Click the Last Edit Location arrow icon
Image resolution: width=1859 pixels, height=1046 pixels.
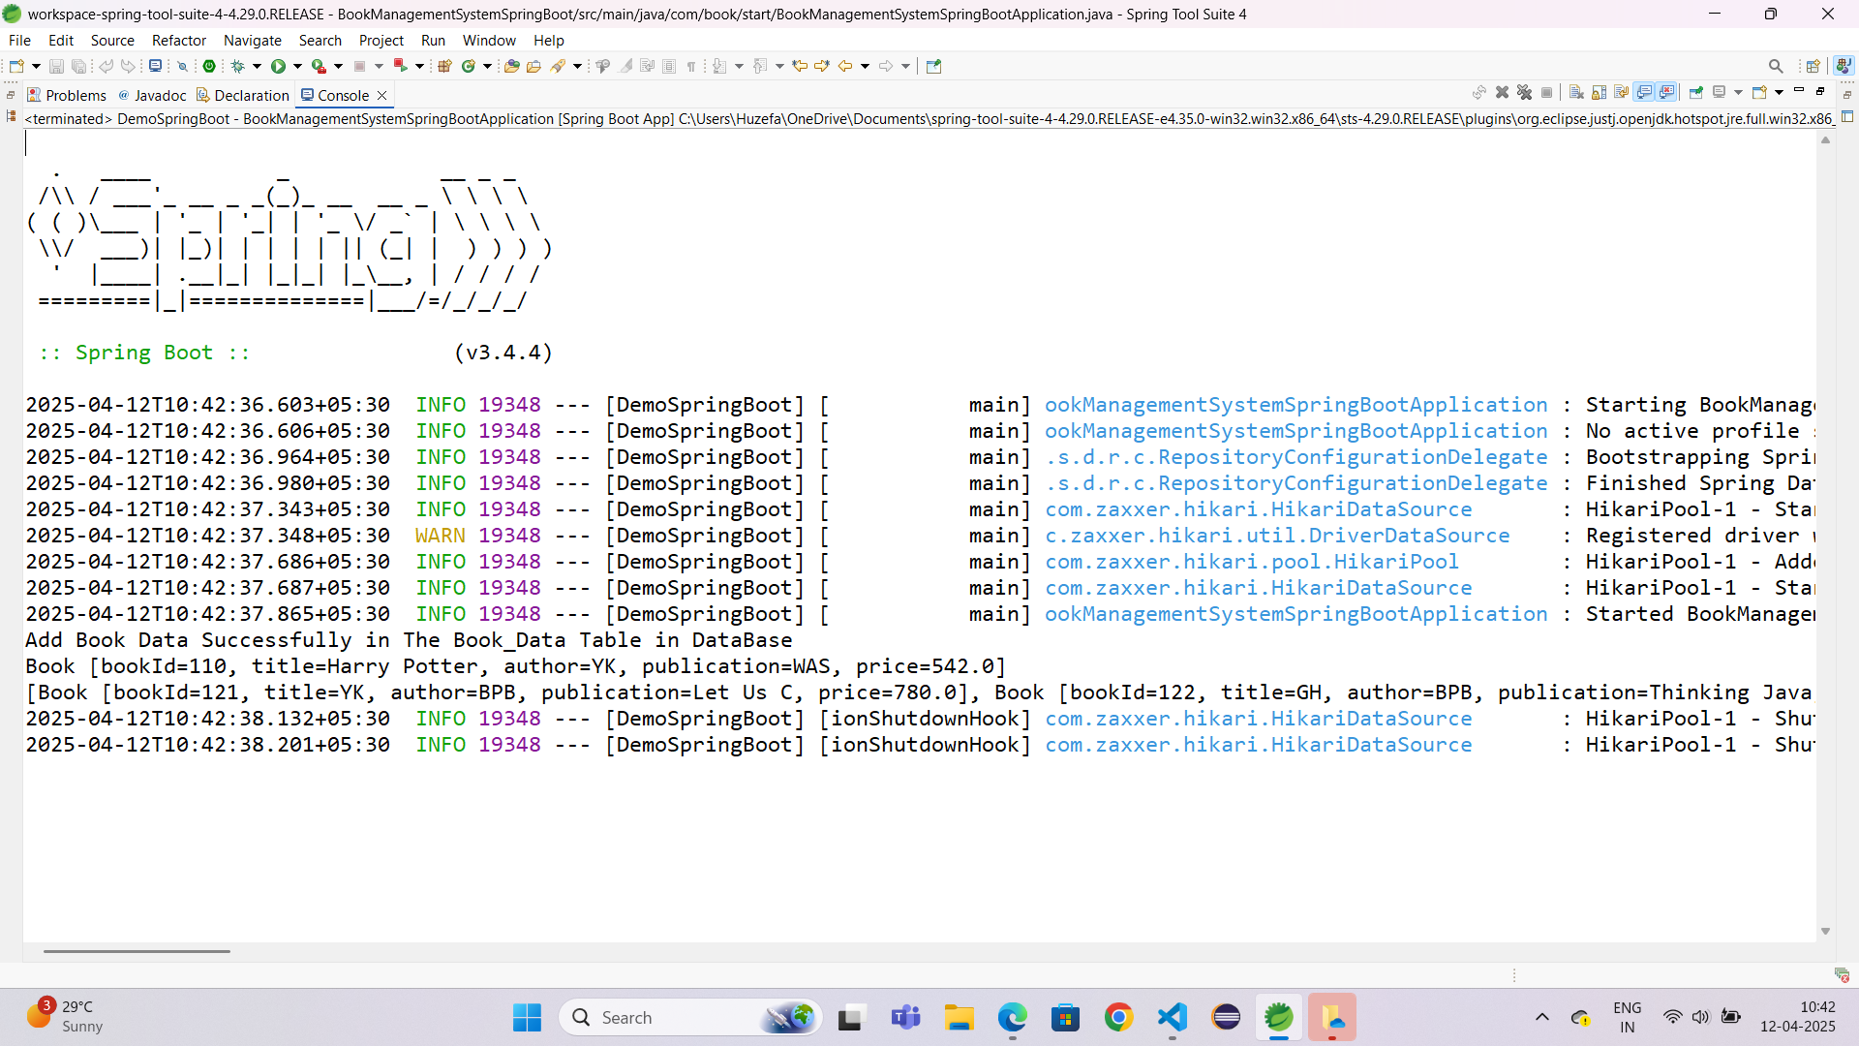tap(799, 66)
